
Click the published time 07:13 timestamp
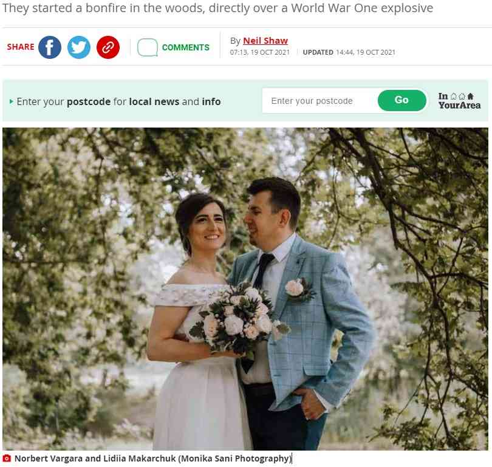260,52
